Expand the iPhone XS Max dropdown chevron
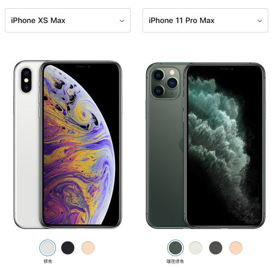 (x=122, y=21)
